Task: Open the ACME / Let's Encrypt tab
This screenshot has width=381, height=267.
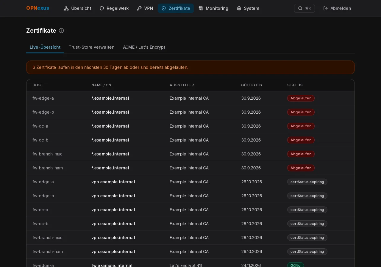Action: (x=144, y=47)
